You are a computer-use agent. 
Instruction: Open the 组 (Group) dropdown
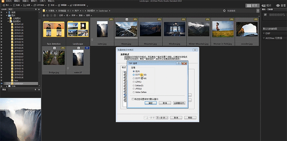[68, 15]
